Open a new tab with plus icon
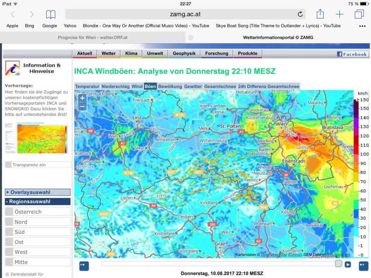Screen dimensions: 371x278 (x=339, y=14)
